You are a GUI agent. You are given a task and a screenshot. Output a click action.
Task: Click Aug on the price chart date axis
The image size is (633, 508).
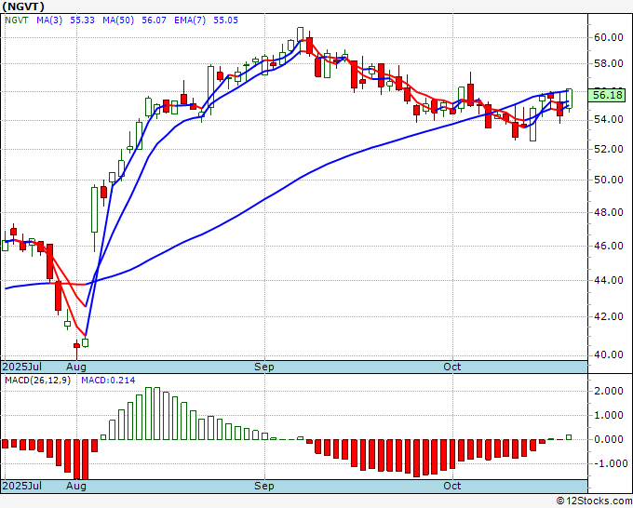pyautogui.click(x=76, y=367)
